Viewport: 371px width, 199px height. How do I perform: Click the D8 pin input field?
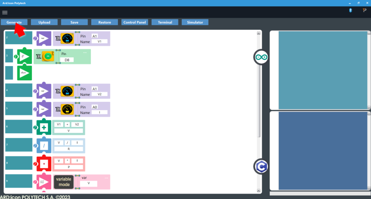coord(67,59)
